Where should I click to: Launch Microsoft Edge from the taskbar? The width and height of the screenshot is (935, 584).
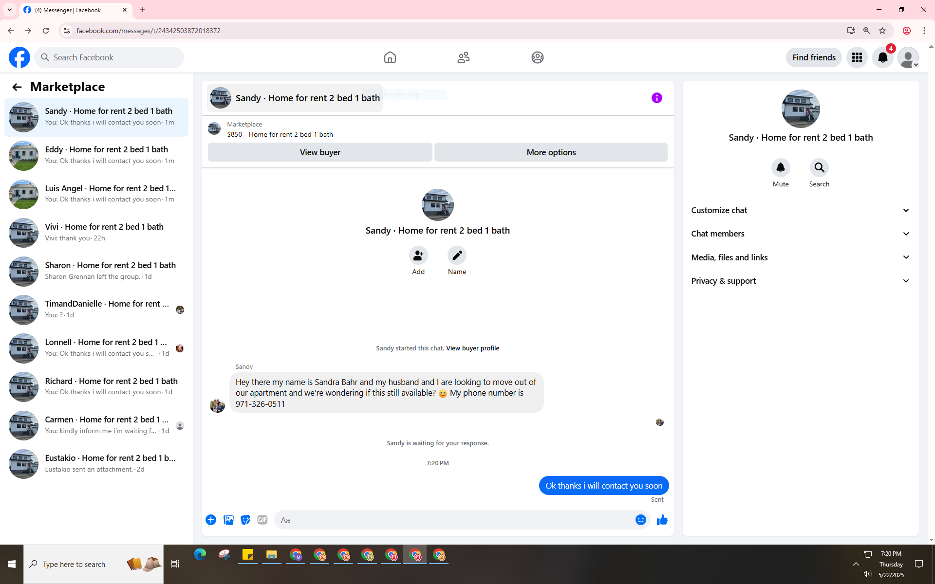[x=200, y=555]
